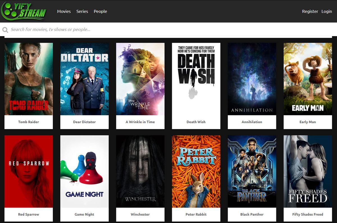Select the Fifty Shades Freed caption

(x=308, y=215)
